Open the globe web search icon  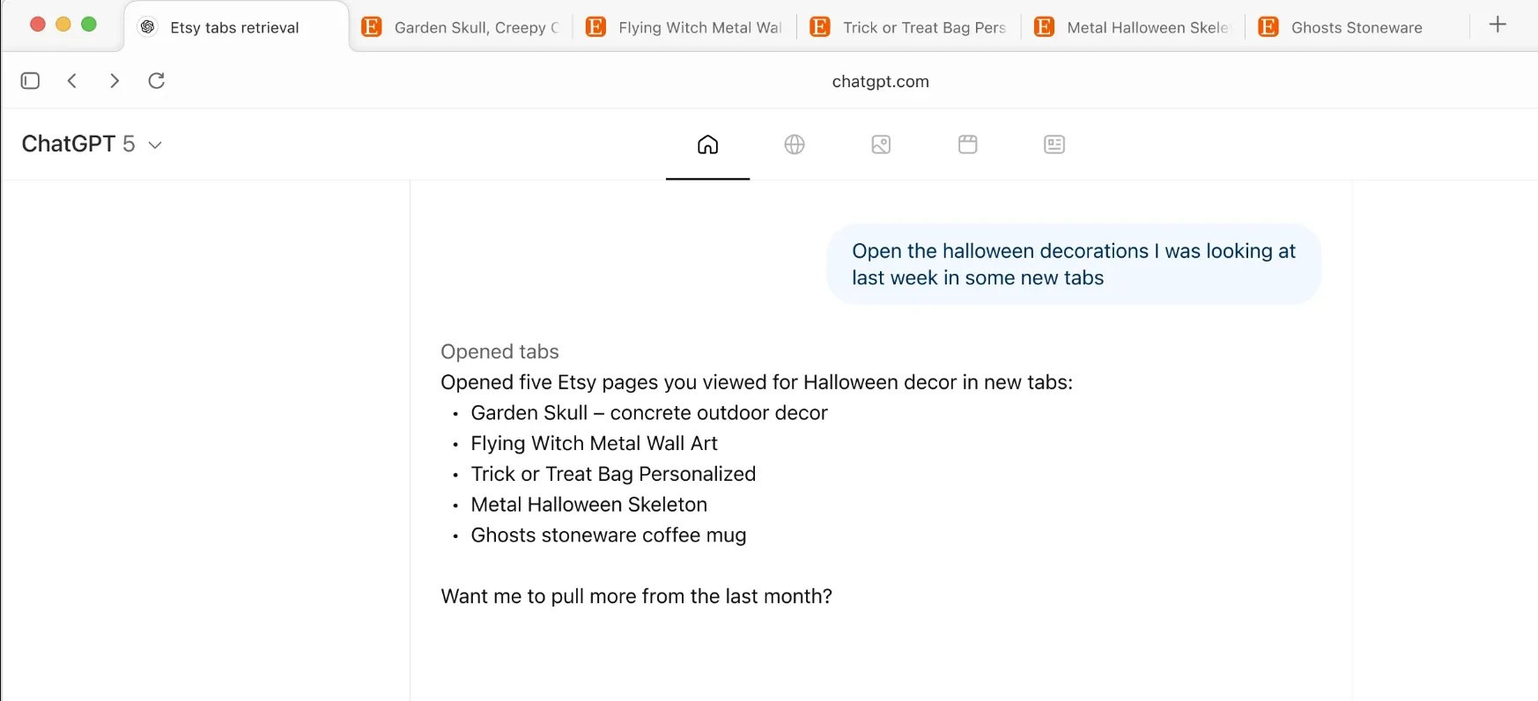coord(795,144)
